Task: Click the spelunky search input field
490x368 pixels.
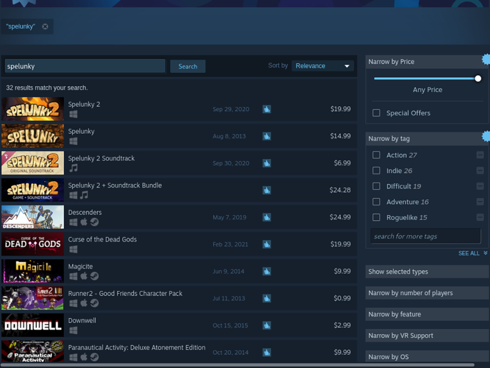Action: click(x=84, y=66)
